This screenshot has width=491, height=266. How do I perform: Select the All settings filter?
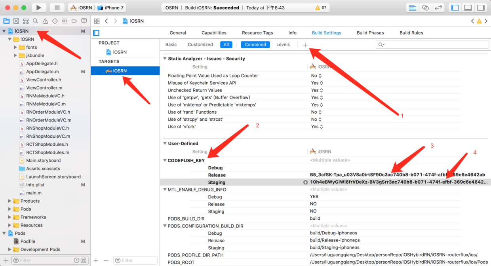(x=226, y=45)
